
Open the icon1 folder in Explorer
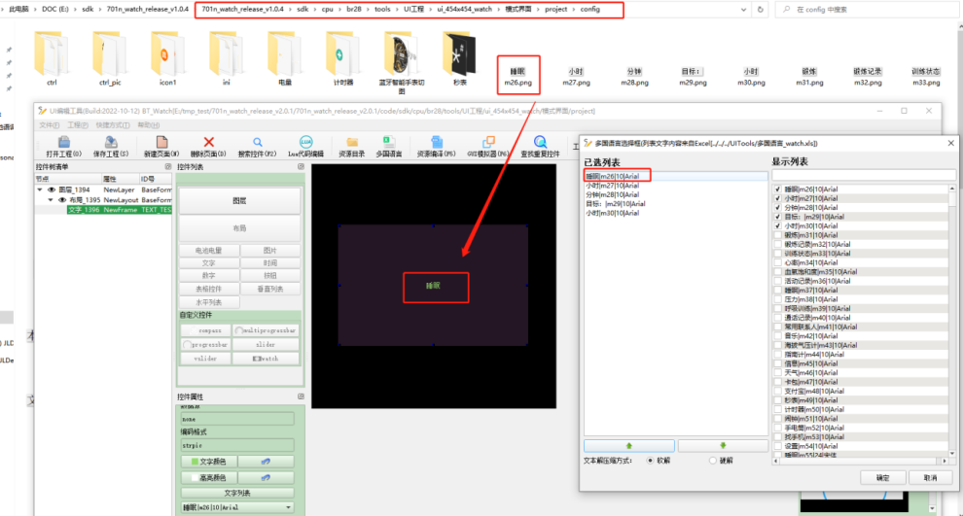point(167,59)
